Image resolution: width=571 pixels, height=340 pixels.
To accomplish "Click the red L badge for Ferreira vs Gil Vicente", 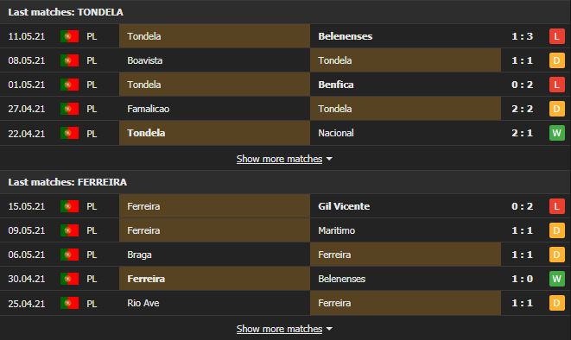I will click(x=557, y=206).
